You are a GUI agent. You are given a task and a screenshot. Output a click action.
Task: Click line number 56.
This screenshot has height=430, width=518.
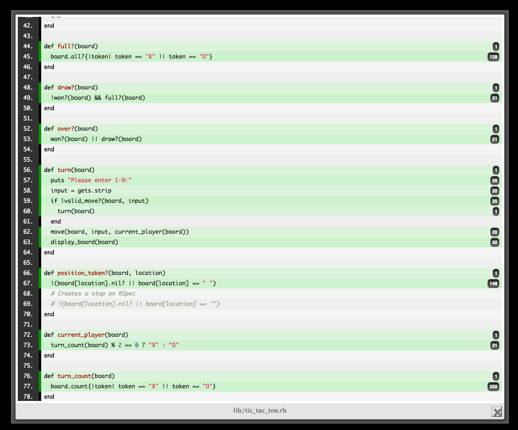pyautogui.click(x=28, y=170)
